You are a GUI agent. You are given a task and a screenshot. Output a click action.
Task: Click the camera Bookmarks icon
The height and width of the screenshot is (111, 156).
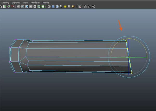[5, 7]
